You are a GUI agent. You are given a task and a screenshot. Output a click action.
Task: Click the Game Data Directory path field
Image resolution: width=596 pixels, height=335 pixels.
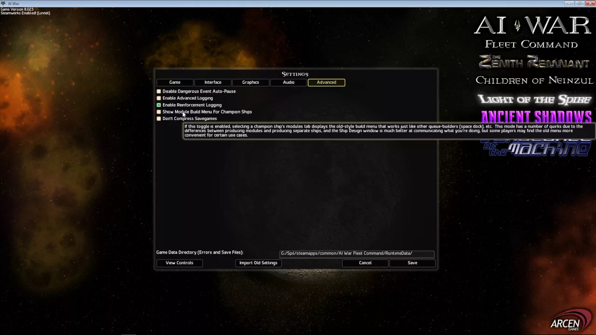point(357,254)
